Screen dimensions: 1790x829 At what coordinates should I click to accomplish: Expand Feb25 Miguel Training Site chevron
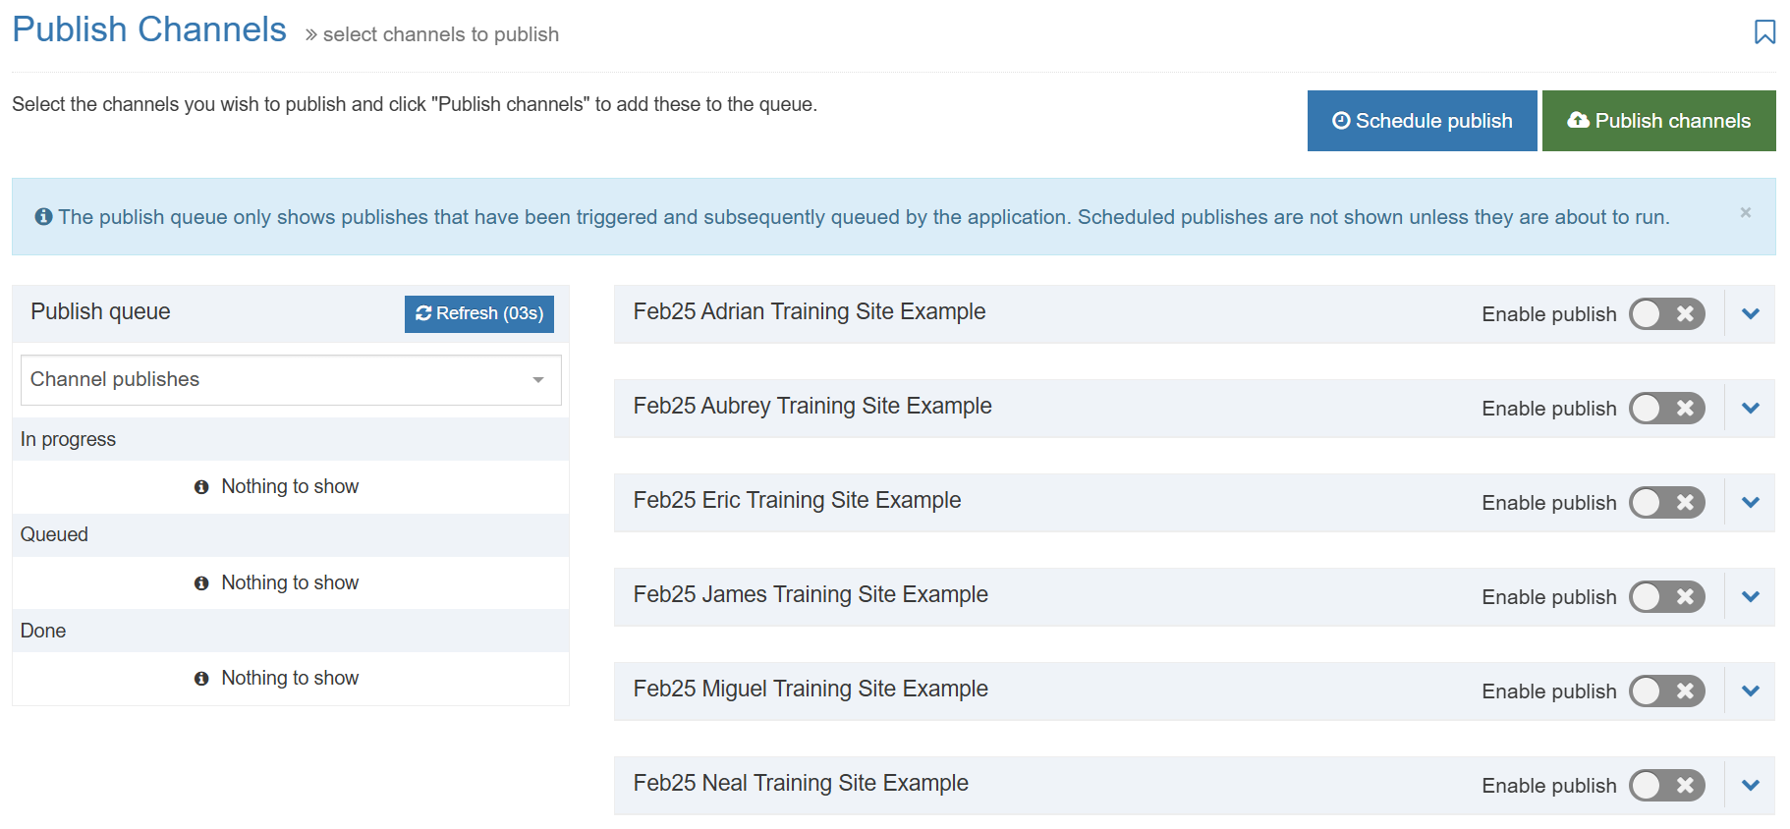pyautogui.click(x=1750, y=691)
